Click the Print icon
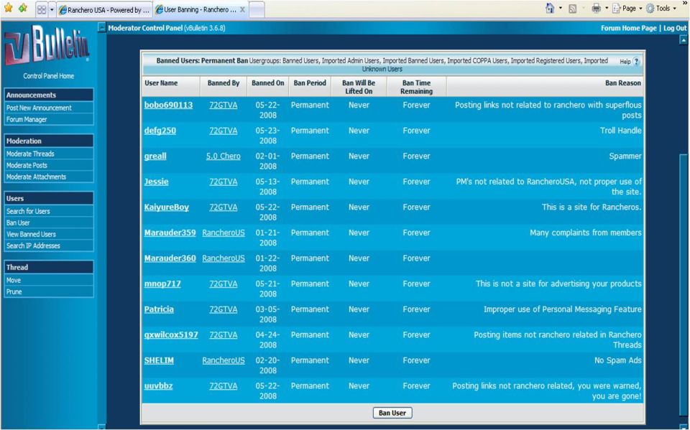Image resolution: width=690 pixels, height=430 pixels. [597, 9]
